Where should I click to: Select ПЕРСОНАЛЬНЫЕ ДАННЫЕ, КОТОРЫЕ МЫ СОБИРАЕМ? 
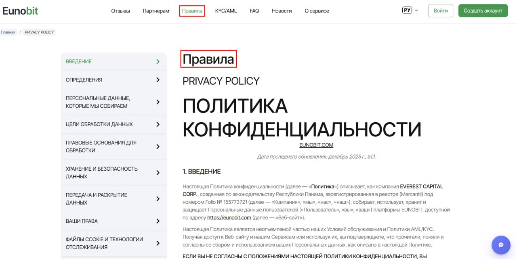114,102
